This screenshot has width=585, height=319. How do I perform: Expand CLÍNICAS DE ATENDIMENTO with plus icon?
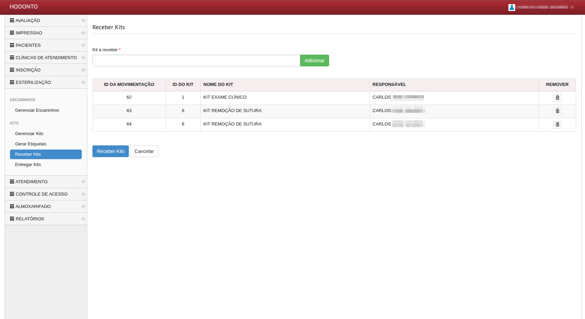83,58
